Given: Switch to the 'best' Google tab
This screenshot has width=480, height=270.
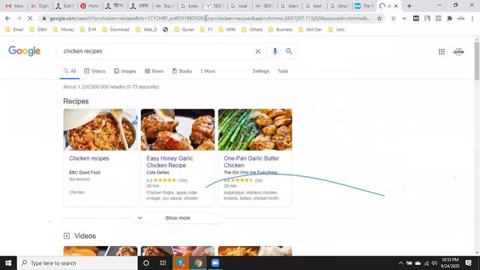Looking at the screenshot, I should coord(314,6).
